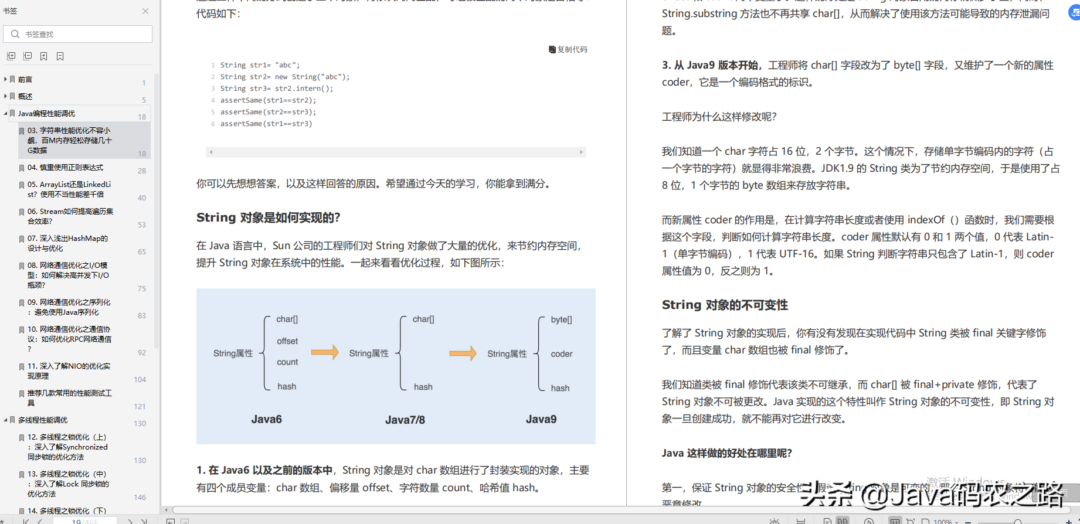1080x524 pixels.
Task: Select the Java编程性能调优 bookmark heading
Action: 46,113
